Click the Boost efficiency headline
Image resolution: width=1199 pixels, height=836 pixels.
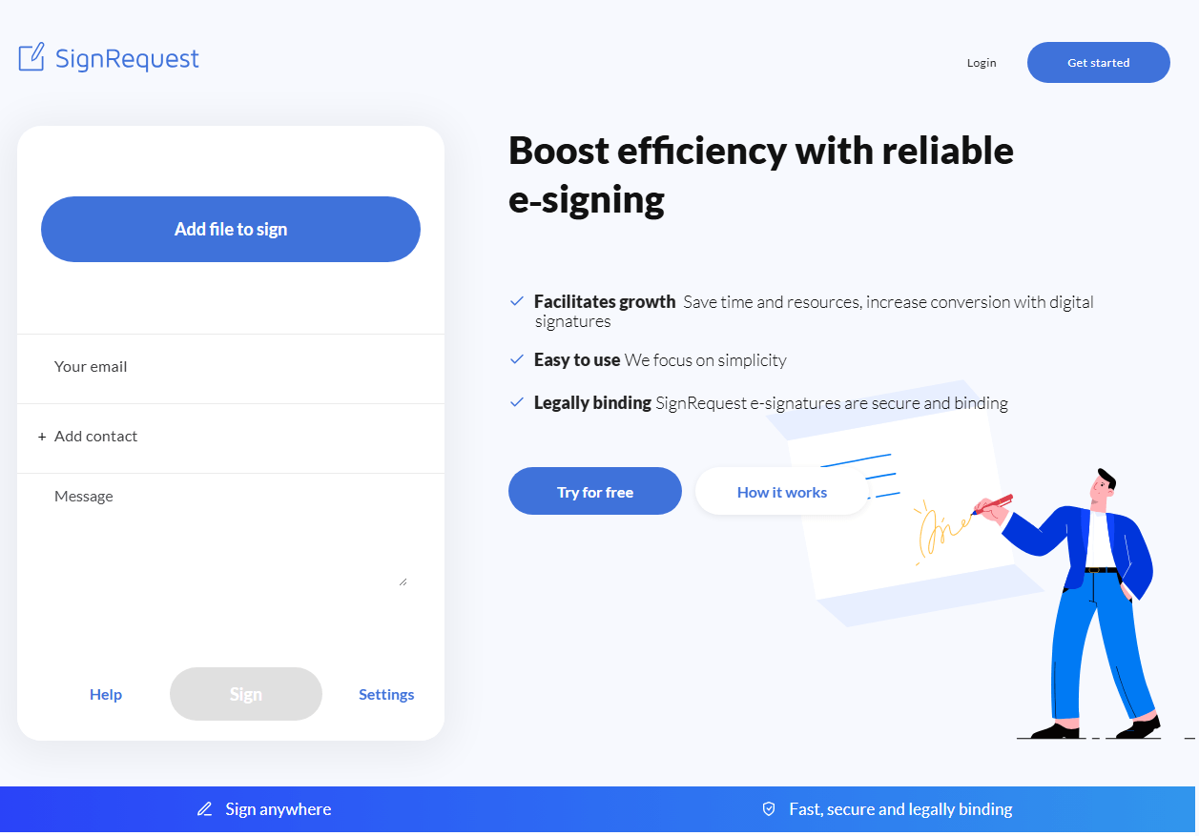[761, 175]
